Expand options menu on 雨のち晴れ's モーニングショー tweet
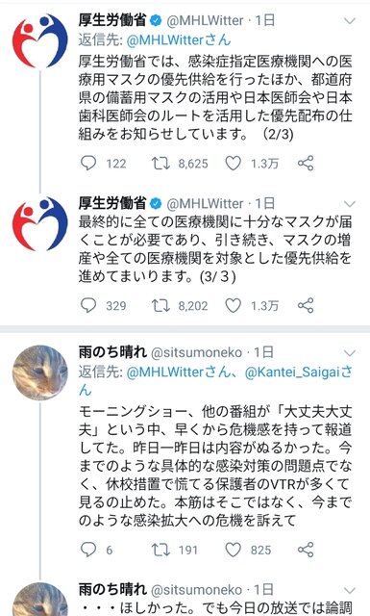Viewport: 370px width, 616px height. 349,353
